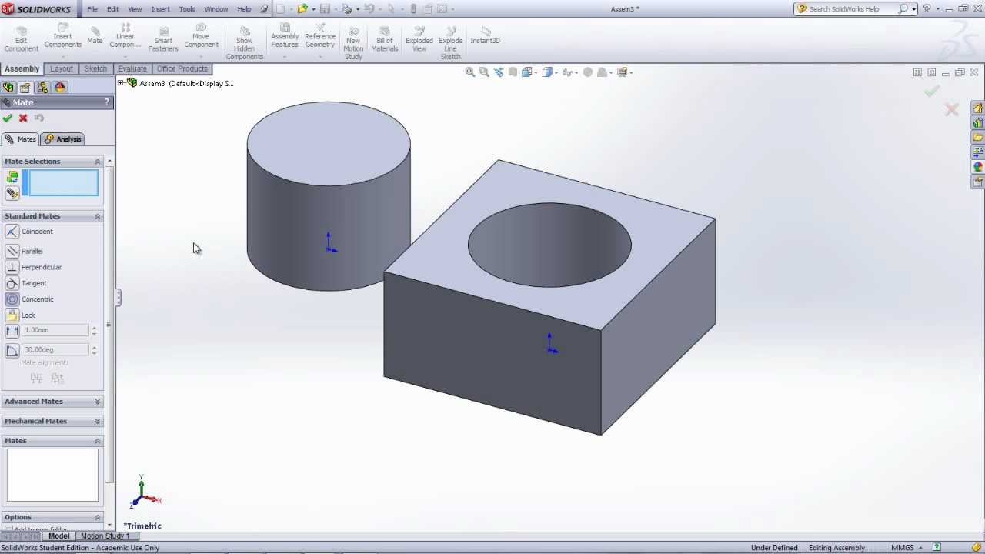Select the Coincident mate type

(29, 232)
